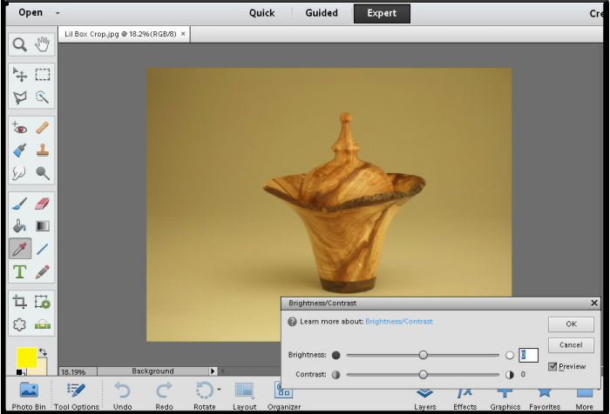Viewport: 610px width, 414px height.
Task: Expand the status bar info arrow
Action: [x=213, y=371]
